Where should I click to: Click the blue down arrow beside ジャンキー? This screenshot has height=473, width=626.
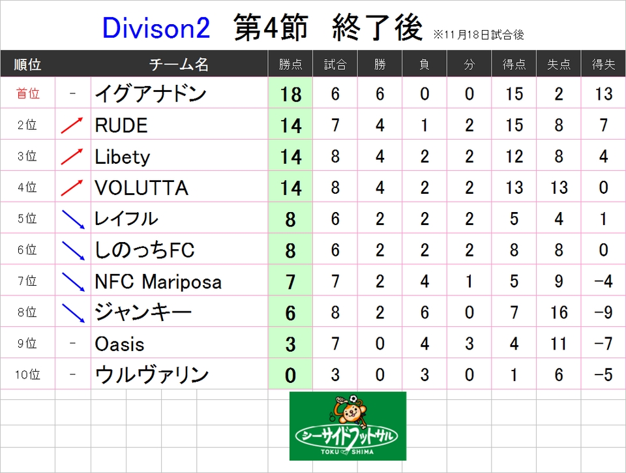(74, 313)
